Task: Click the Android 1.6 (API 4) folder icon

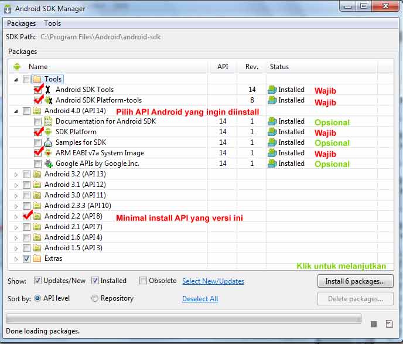Action: 37,237
